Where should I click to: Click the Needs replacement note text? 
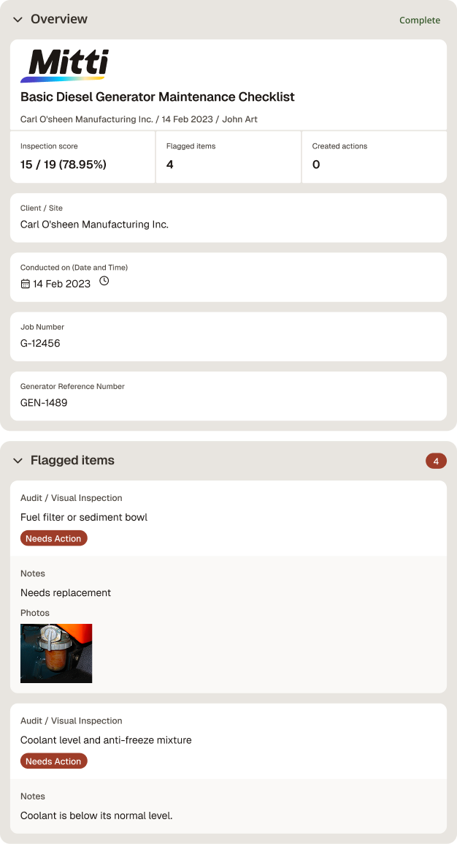click(x=66, y=592)
